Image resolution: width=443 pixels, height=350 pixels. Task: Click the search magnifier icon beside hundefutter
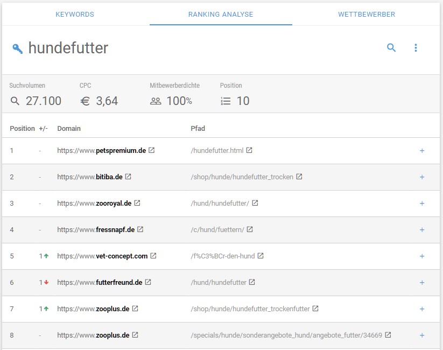[x=391, y=47]
